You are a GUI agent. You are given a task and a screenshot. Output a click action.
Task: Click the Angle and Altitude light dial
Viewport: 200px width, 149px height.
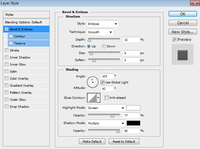(93, 82)
